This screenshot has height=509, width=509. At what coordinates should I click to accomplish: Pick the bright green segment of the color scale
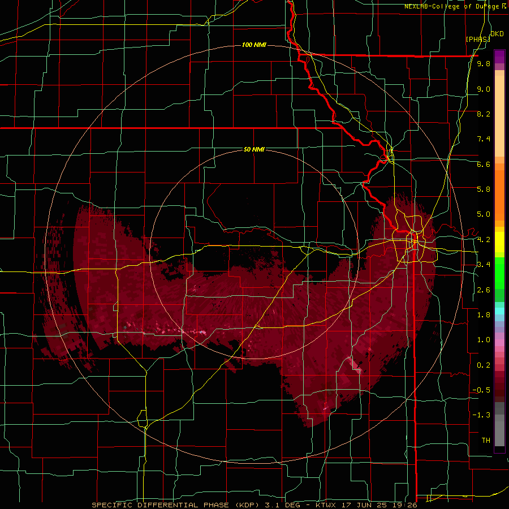(499, 273)
